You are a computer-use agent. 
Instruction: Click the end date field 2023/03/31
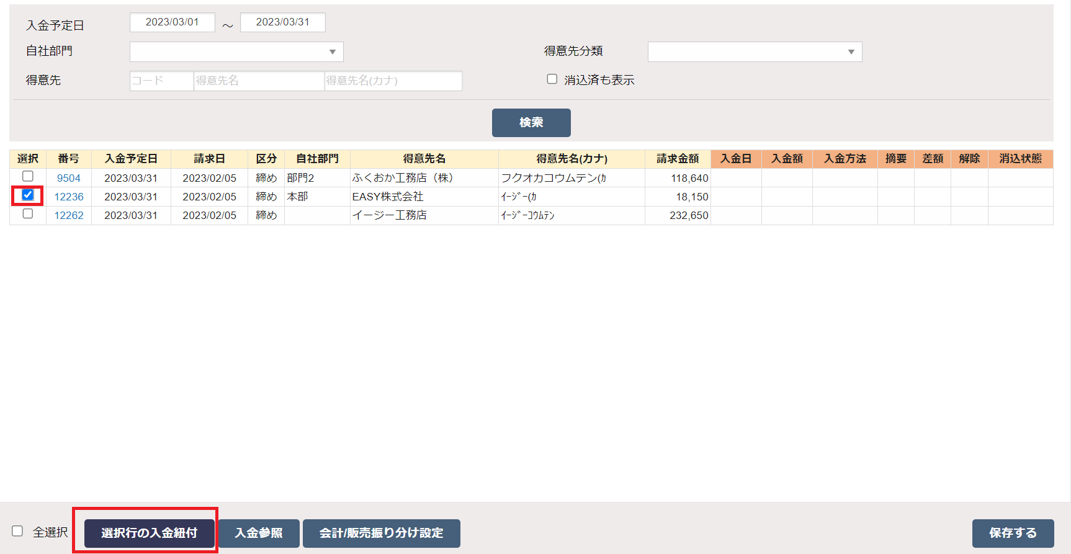[x=283, y=22]
